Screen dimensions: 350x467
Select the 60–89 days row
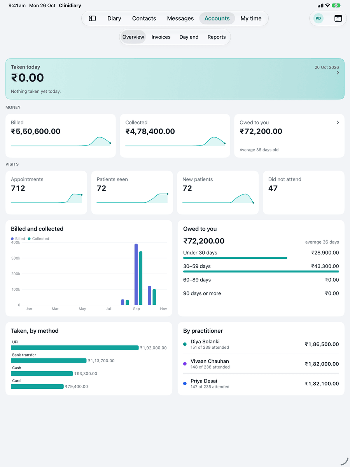coord(261,280)
